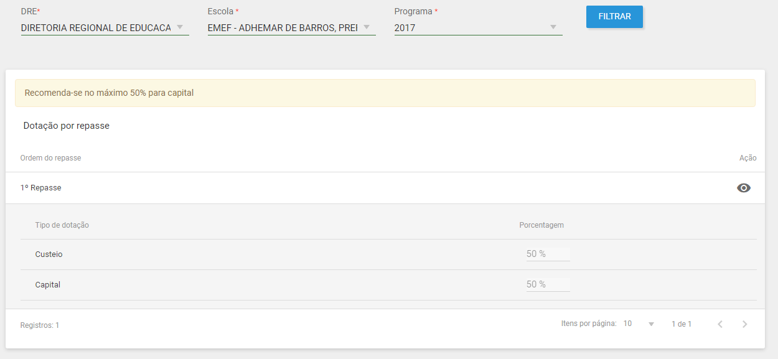Go to next page arrow
This screenshot has height=359, width=778.
point(744,324)
